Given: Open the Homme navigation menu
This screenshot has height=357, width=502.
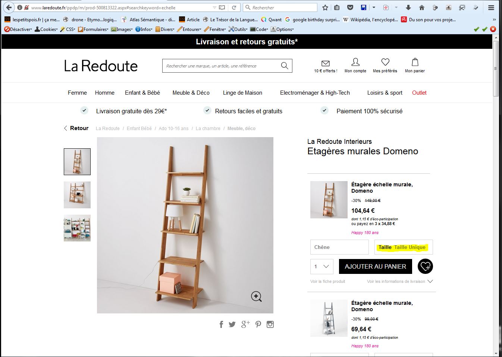Looking at the screenshot, I should point(105,93).
